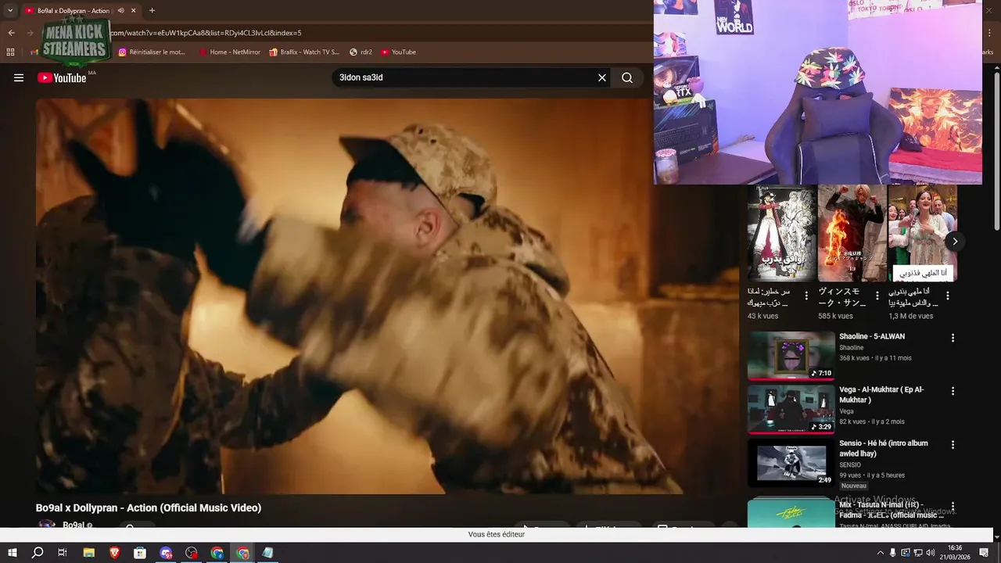Close the Bo9al x Dollypran browser tab
The height and width of the screenshot is (563, 1001).
(x=134, y=11)
